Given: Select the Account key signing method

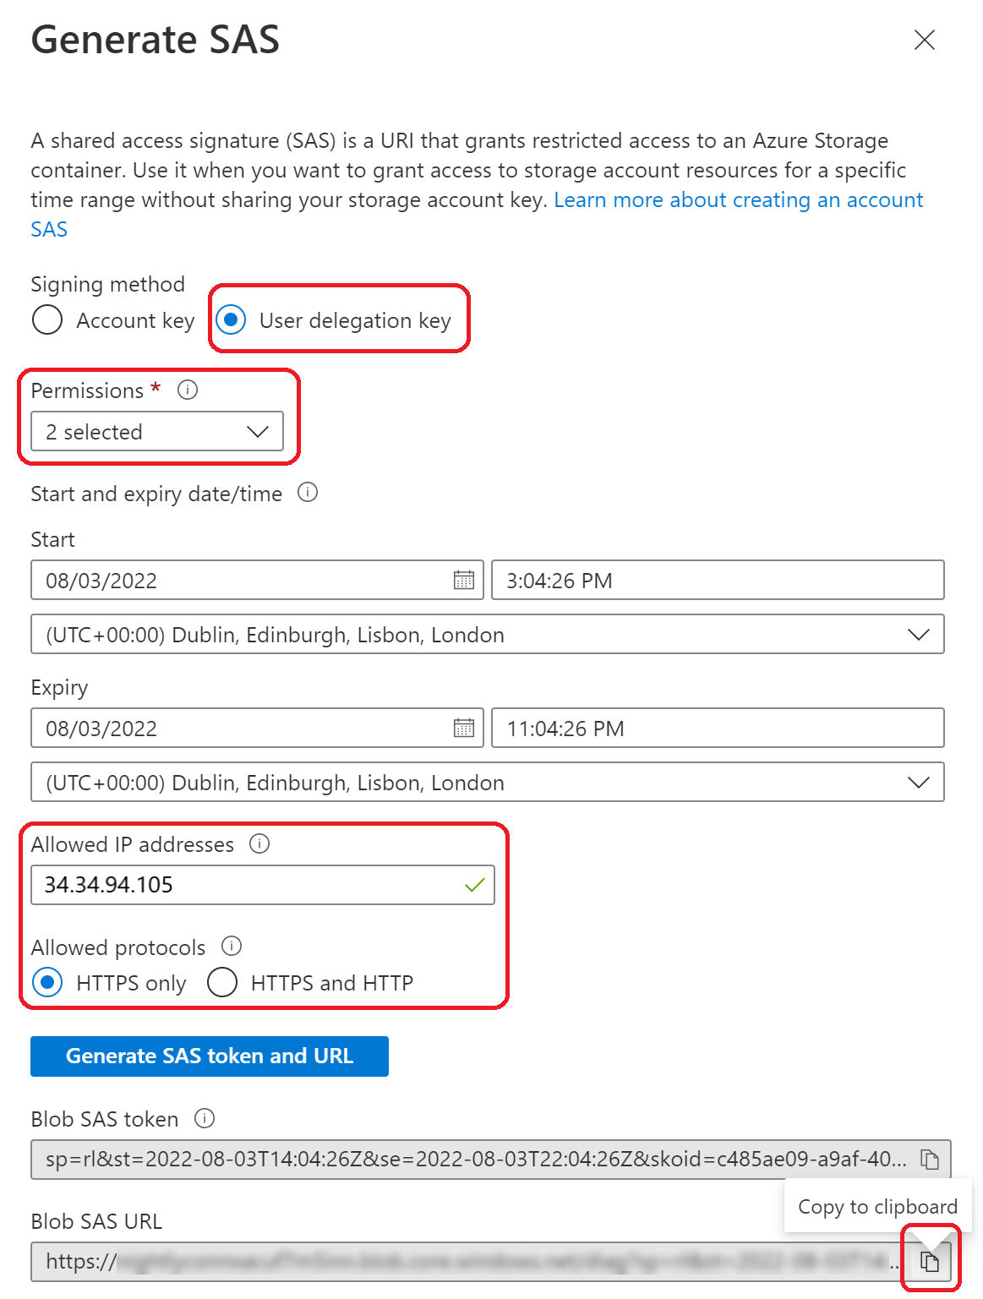Looking at the screenshot, I should (x=47, y=320).
